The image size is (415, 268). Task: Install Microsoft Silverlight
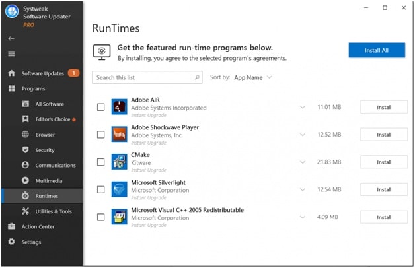coord(384,189)
